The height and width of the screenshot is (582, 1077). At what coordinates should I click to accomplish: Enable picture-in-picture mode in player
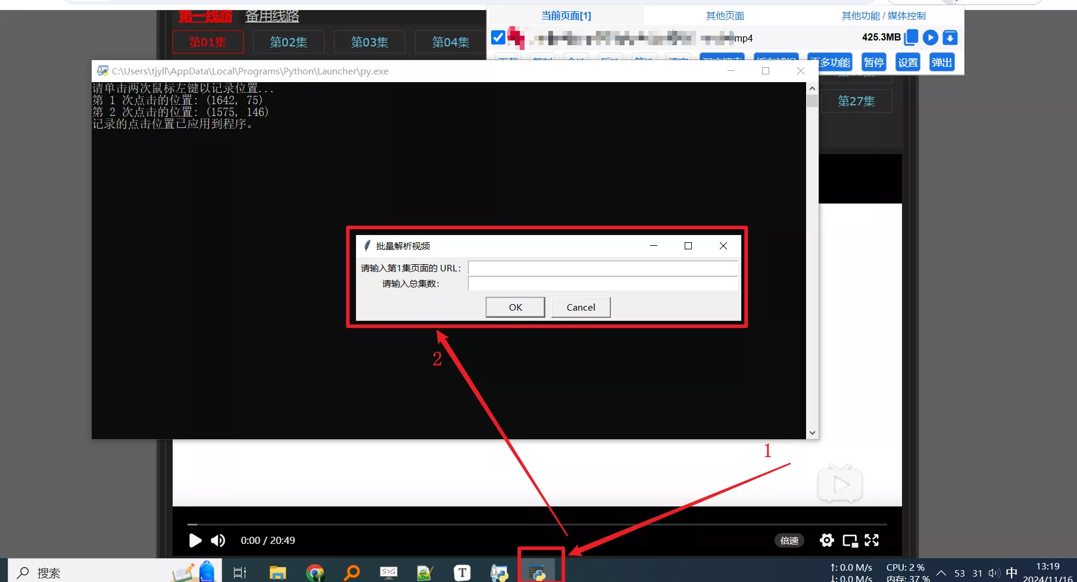[x=850, y=540]
